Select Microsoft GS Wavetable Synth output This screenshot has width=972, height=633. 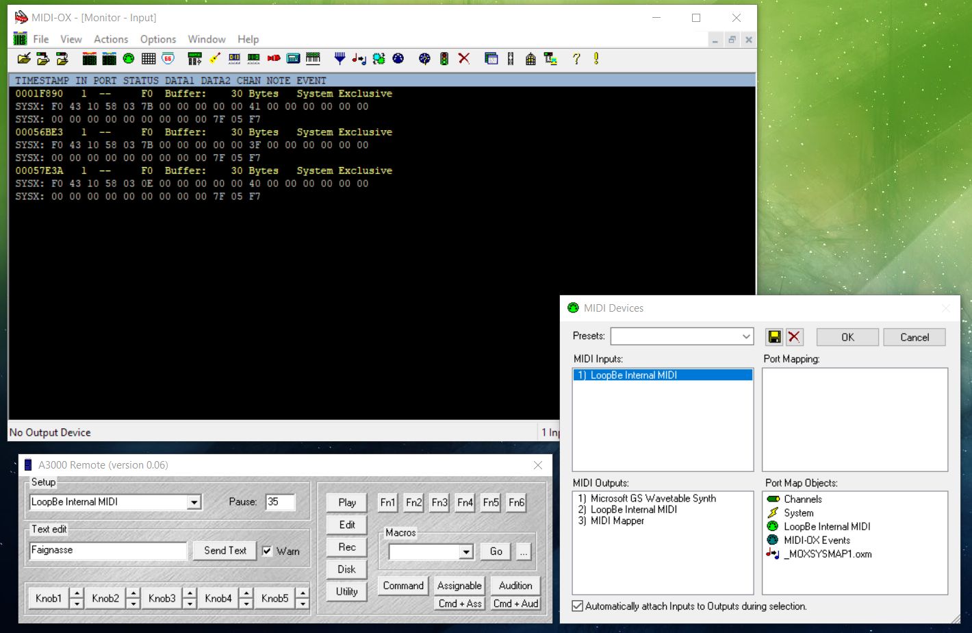click(652, 499)
